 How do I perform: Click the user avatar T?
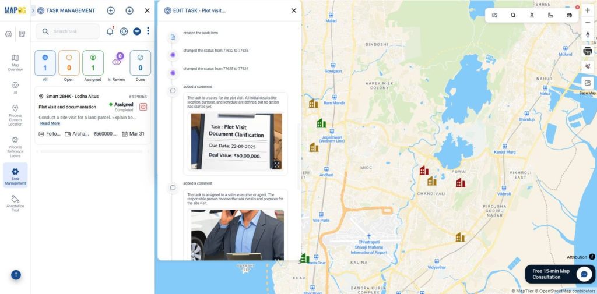click(16, 275)
